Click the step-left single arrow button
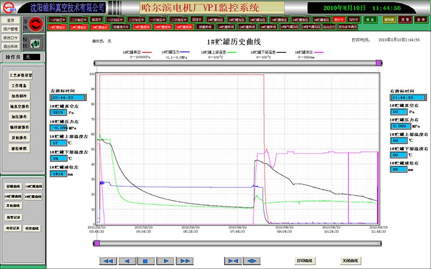The height and width of the screenshot is (269, 431). (x=127, y=260)
